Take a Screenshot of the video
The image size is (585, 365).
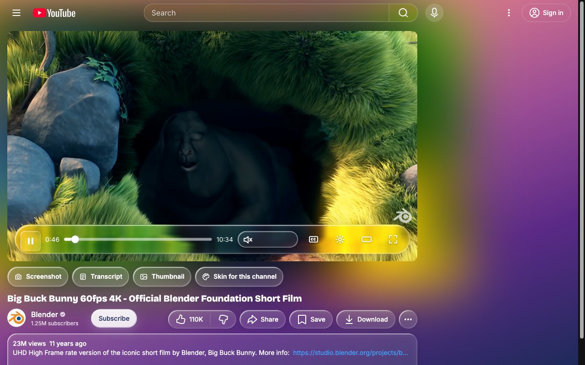coord(38,276)
